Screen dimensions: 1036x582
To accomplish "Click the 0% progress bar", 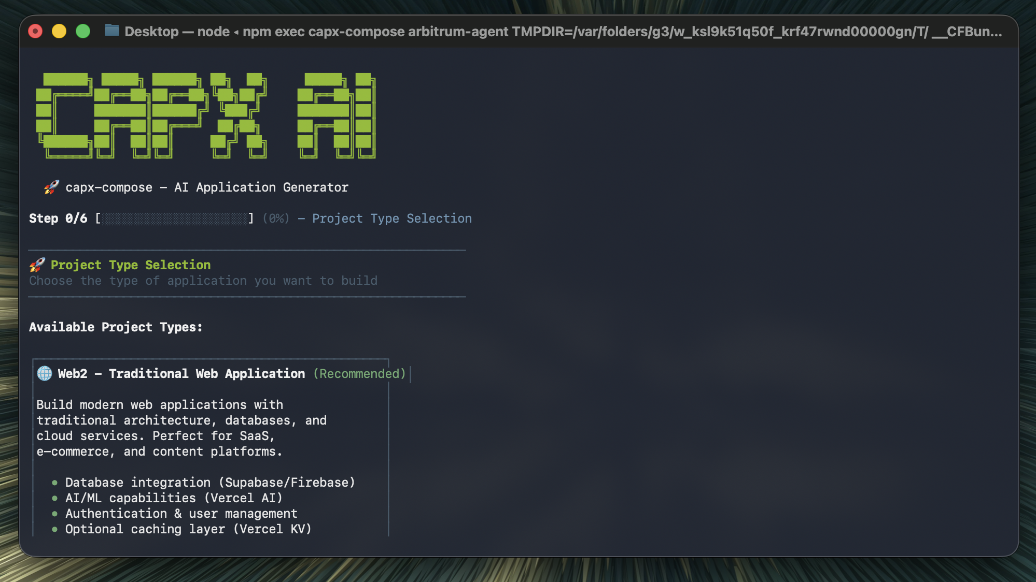I will point(175,218).
